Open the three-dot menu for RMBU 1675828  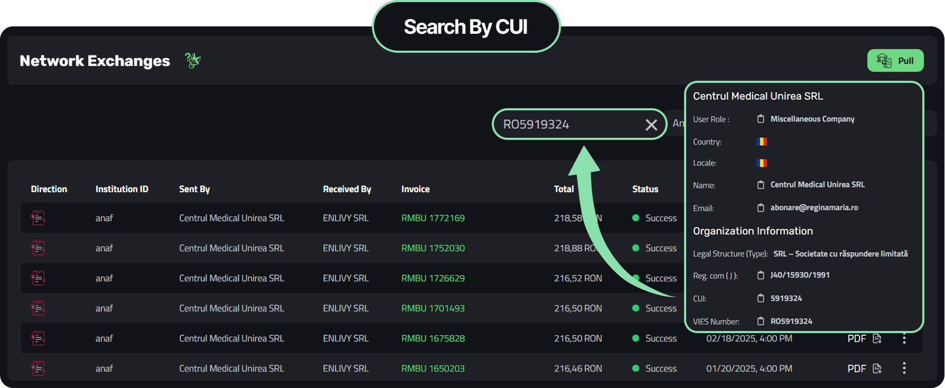coord(904,338)
